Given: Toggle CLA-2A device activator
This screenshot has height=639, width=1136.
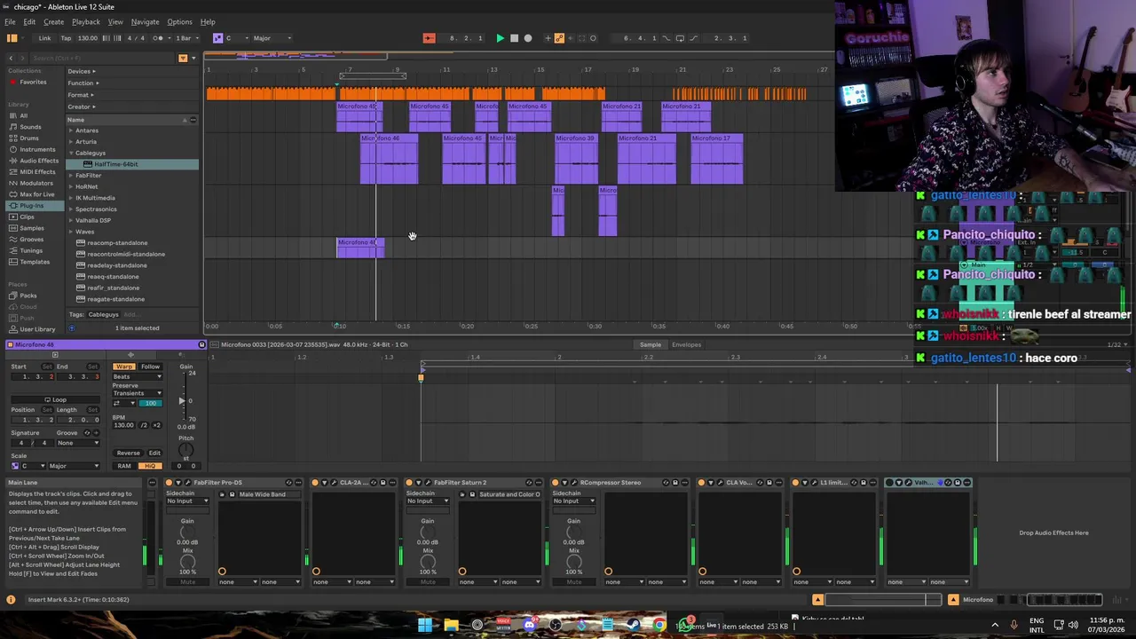Looking at the screenshot, I should (x=315, y=483).
